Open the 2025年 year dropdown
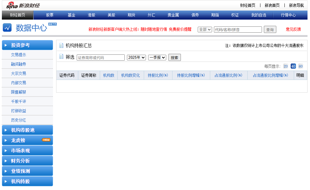Viewport: 310px width, 190px height. click(x=136, y=57)
